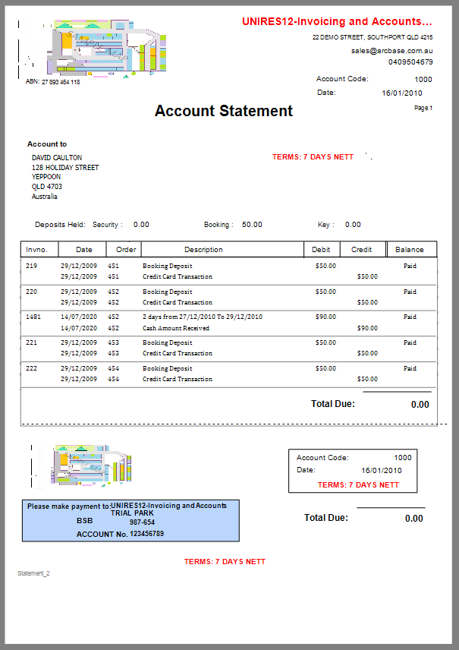Click the TRIAL PARK text in payment box
The image size is (459, 650).
[132, 513]
